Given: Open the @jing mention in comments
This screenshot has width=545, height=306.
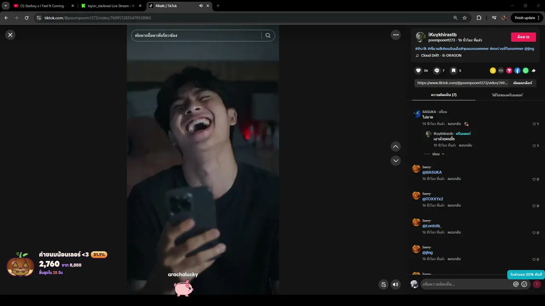Looking at the screenshot, I should click(427, 252).
